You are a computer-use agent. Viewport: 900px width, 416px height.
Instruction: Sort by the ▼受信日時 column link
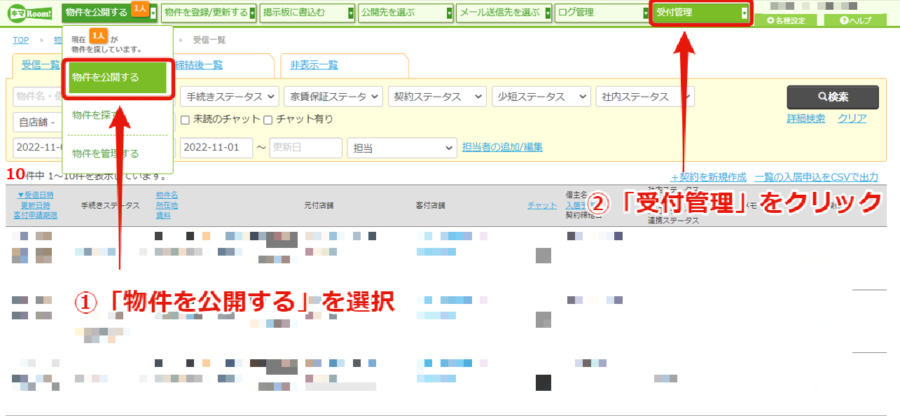[x=36, y=195]
